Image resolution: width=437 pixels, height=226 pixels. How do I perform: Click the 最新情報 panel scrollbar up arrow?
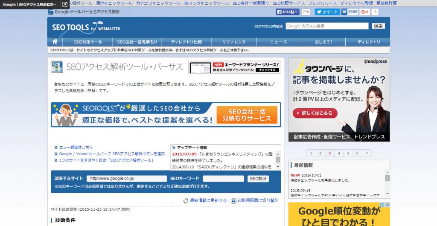pyautogui.click(x=387, y=173)
